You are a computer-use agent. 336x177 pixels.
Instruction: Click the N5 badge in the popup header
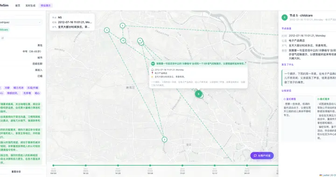pos(153,63)
